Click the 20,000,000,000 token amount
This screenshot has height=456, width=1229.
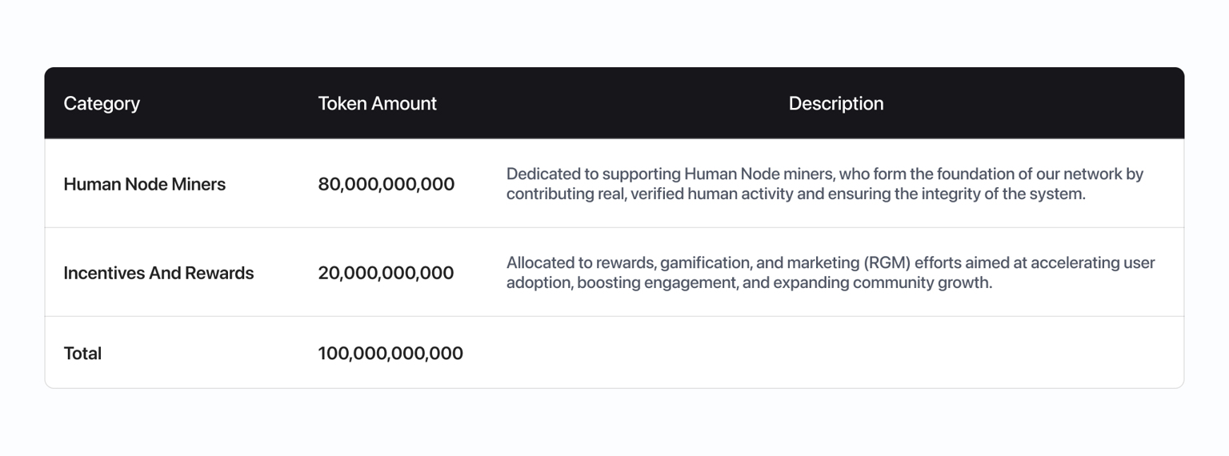tap(386, 273)
